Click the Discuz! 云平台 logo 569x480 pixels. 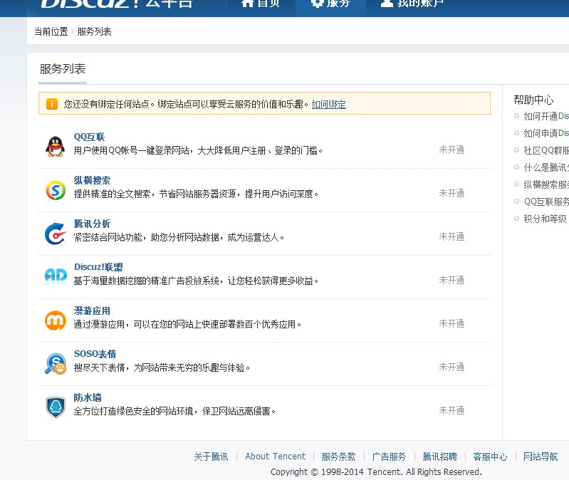click(116, 4)
